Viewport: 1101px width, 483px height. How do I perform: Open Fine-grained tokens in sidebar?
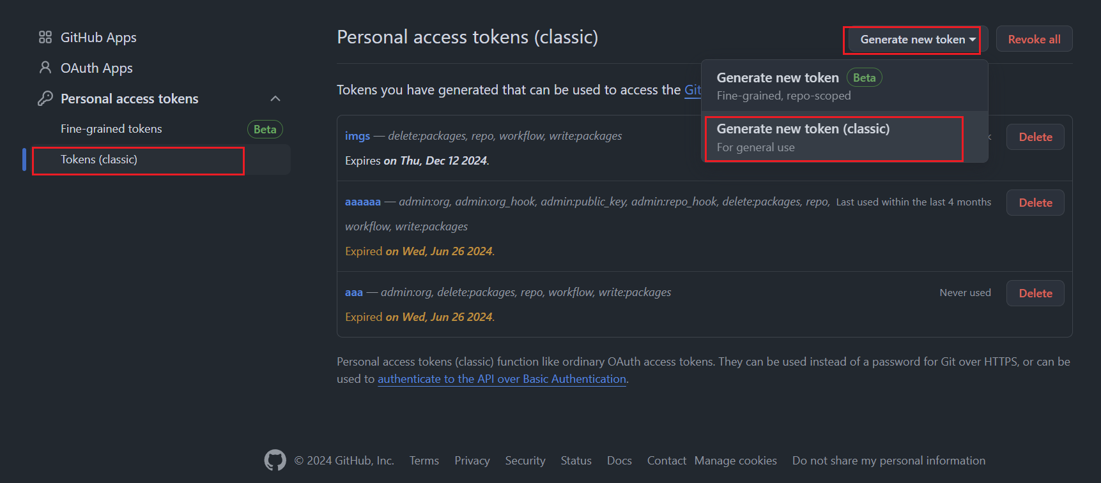click(x=111, y=129)
